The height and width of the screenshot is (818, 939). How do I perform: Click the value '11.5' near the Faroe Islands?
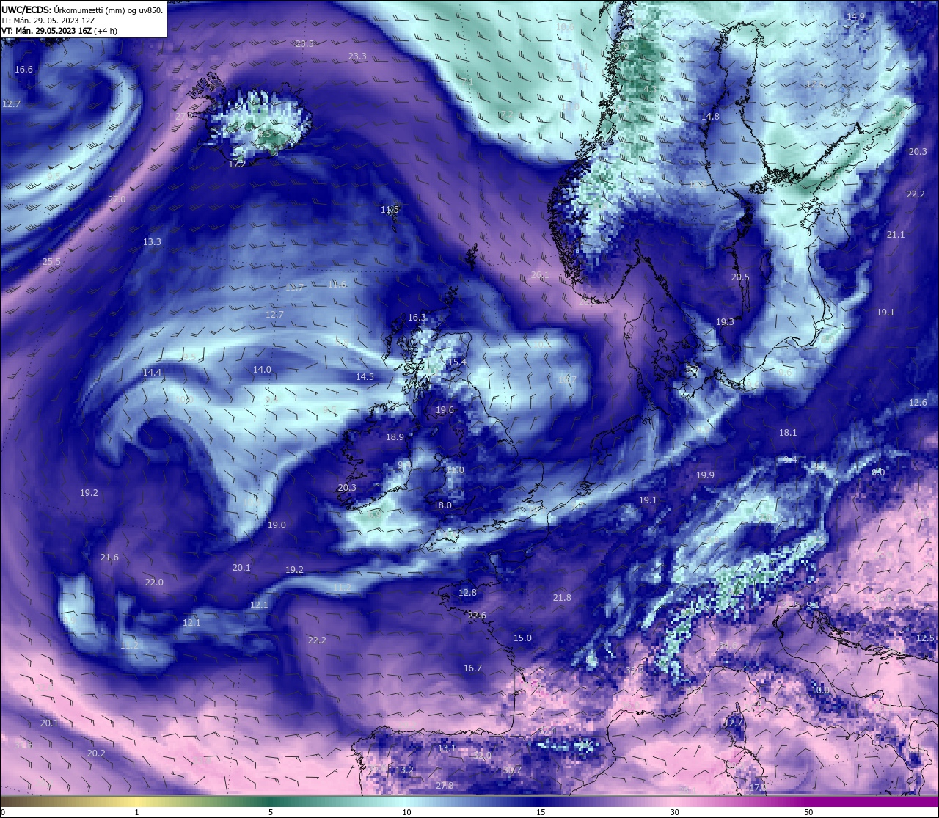click(390, 210)
